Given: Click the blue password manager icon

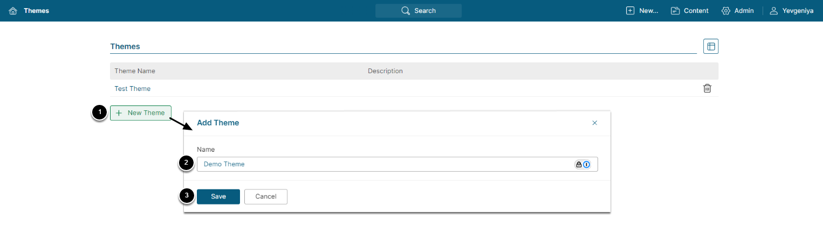Looking at the screenshot, I should click(x=587, y=164).
